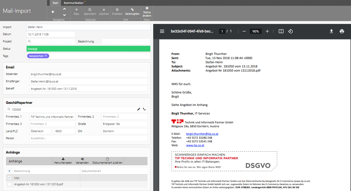Assign document type via Dokumentenart zuteilen
The height and width of the screenshot is (191, 351).
point(107,161)
